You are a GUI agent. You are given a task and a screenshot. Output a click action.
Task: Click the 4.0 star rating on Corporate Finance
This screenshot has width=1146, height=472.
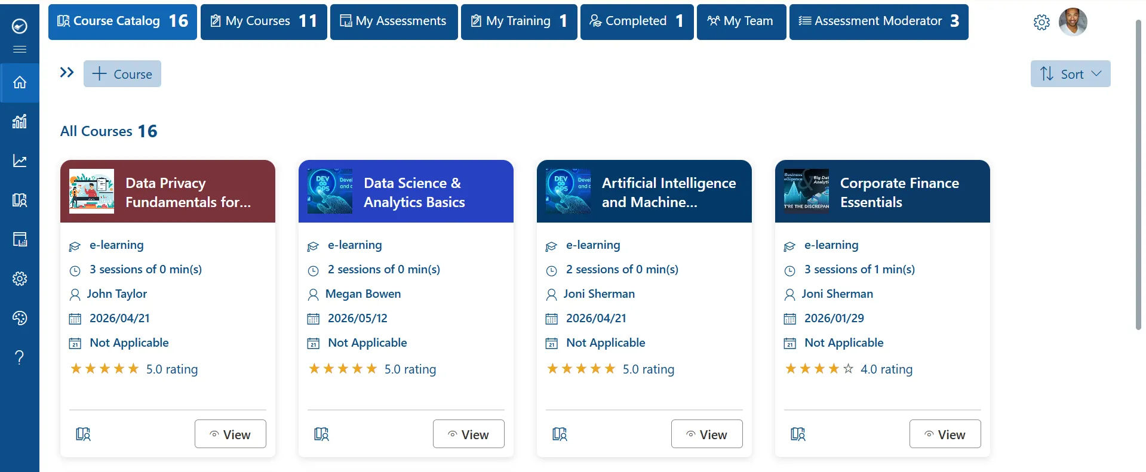pyautogui.click(x=819, y=369)
